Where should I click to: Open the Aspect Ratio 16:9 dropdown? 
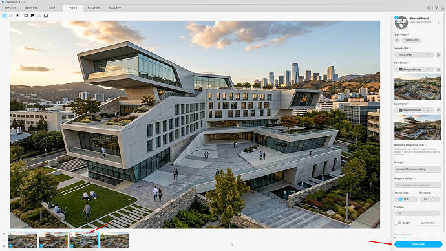click(x=406, y=199)
